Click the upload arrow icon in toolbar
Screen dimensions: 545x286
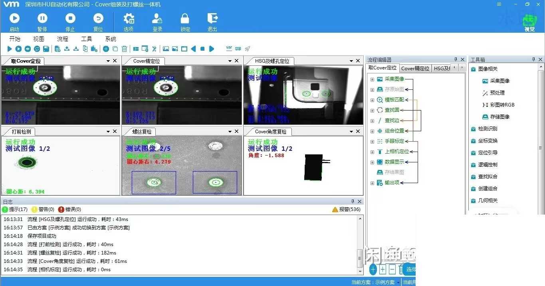point(67,49)
